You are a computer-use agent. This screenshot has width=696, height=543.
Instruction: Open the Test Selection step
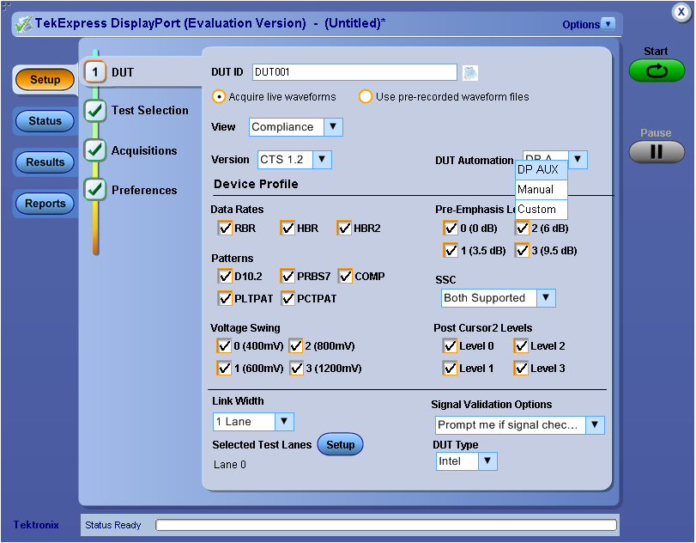coord(150,110)
